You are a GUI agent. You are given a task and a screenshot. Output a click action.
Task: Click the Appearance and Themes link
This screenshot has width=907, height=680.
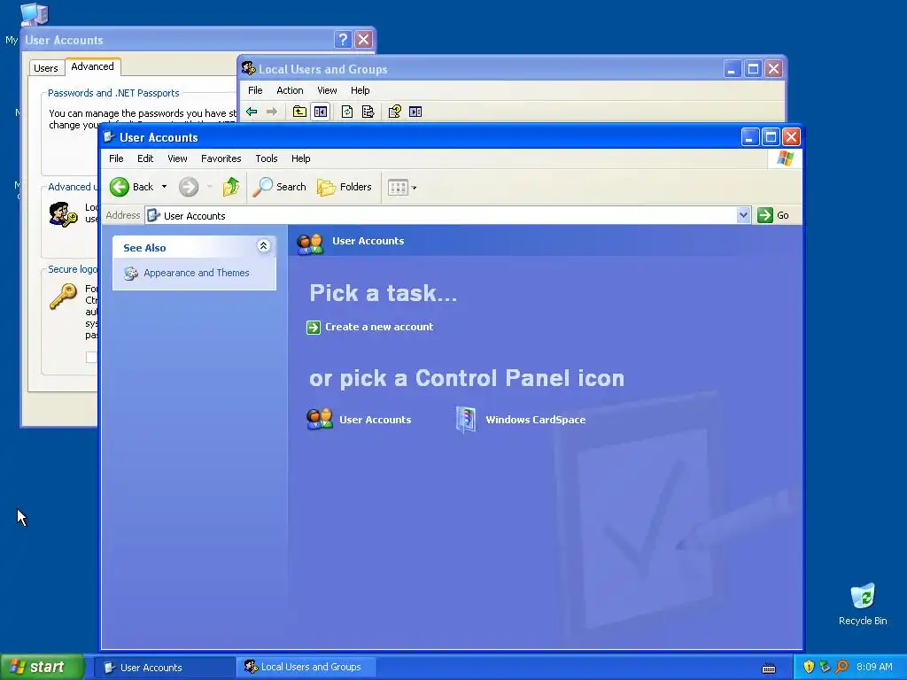point(197,273)
